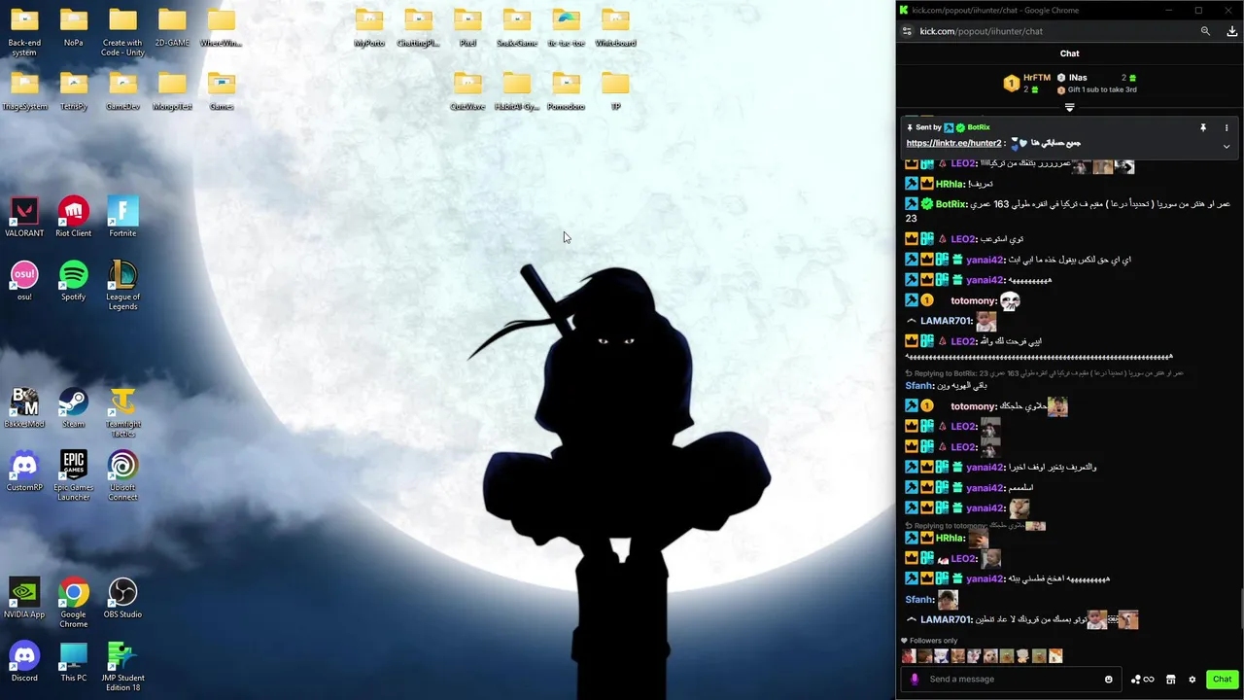Click the green Chat send button
1244x700 pixels.
(1222, 680)
